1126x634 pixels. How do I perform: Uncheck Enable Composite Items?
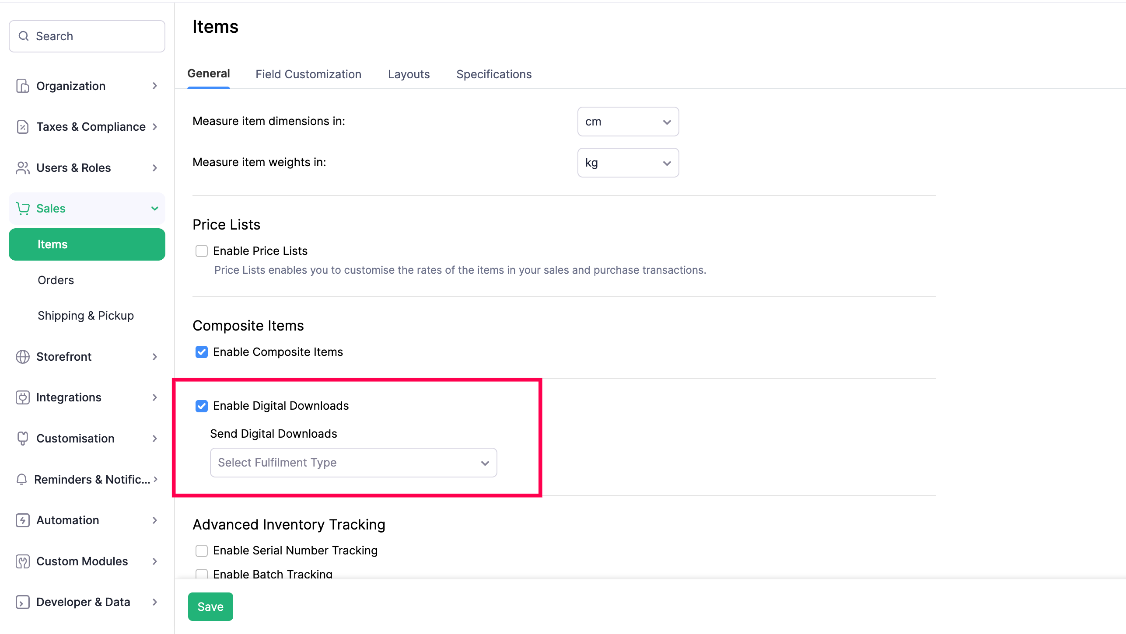point(202,352)
